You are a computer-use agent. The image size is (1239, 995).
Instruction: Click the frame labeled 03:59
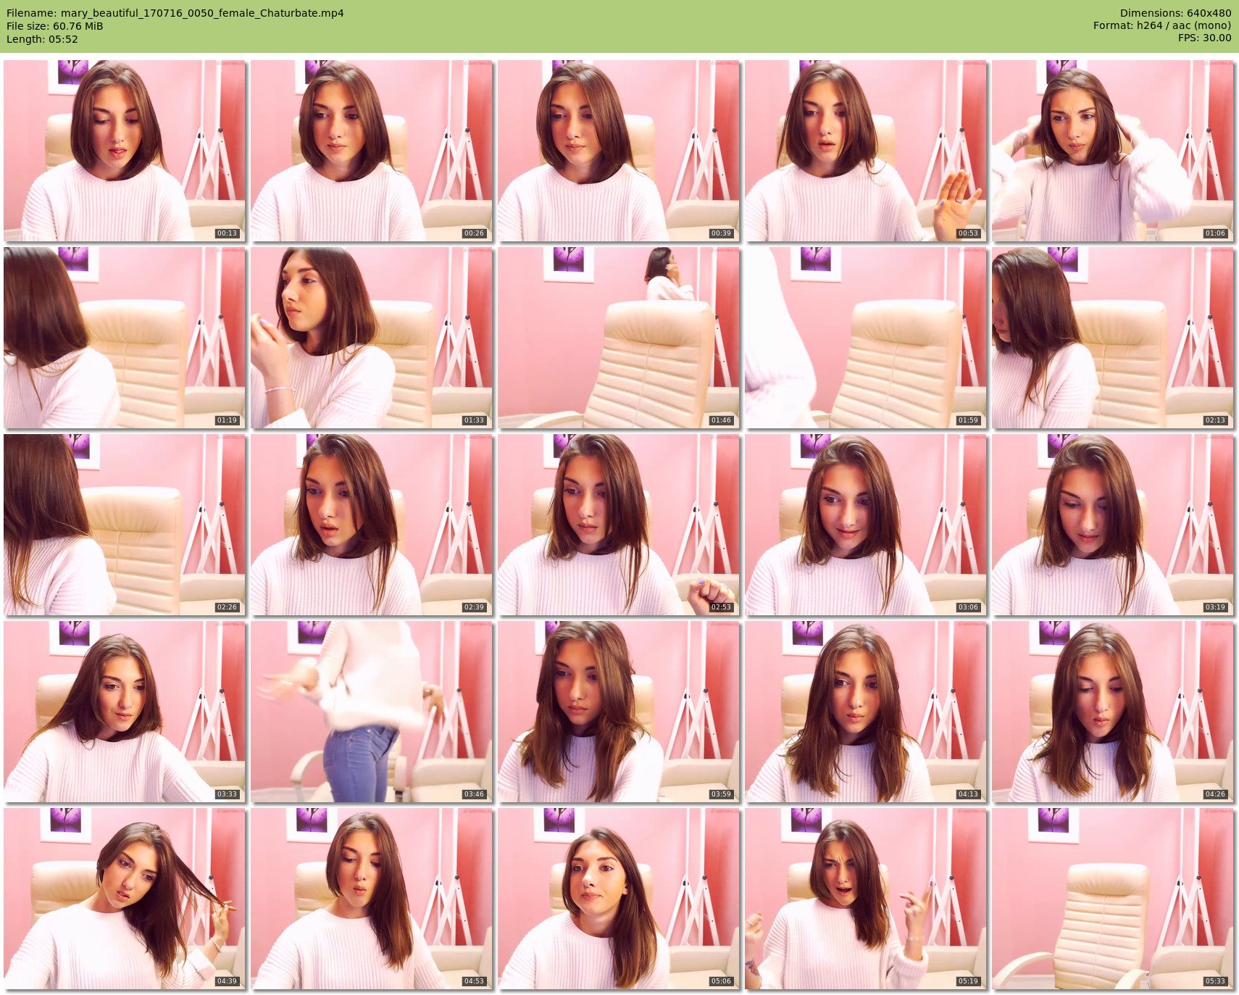tap(619, 712)
